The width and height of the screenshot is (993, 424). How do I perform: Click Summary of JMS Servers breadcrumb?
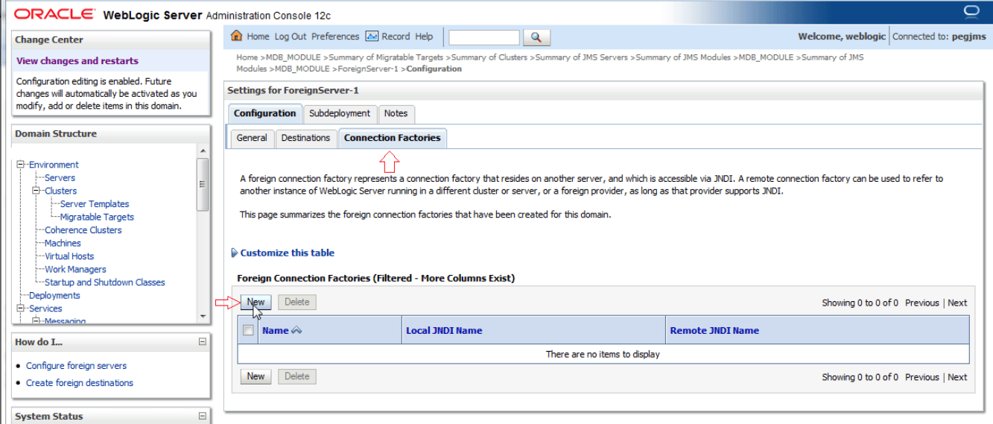click(582, 57)
